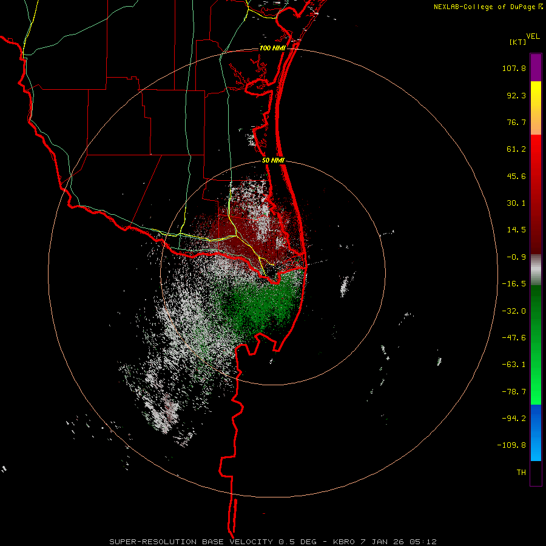Select the -16.5 velocity scale value
The height and width of the screenshot is (546, 546).
pos(514,284)
